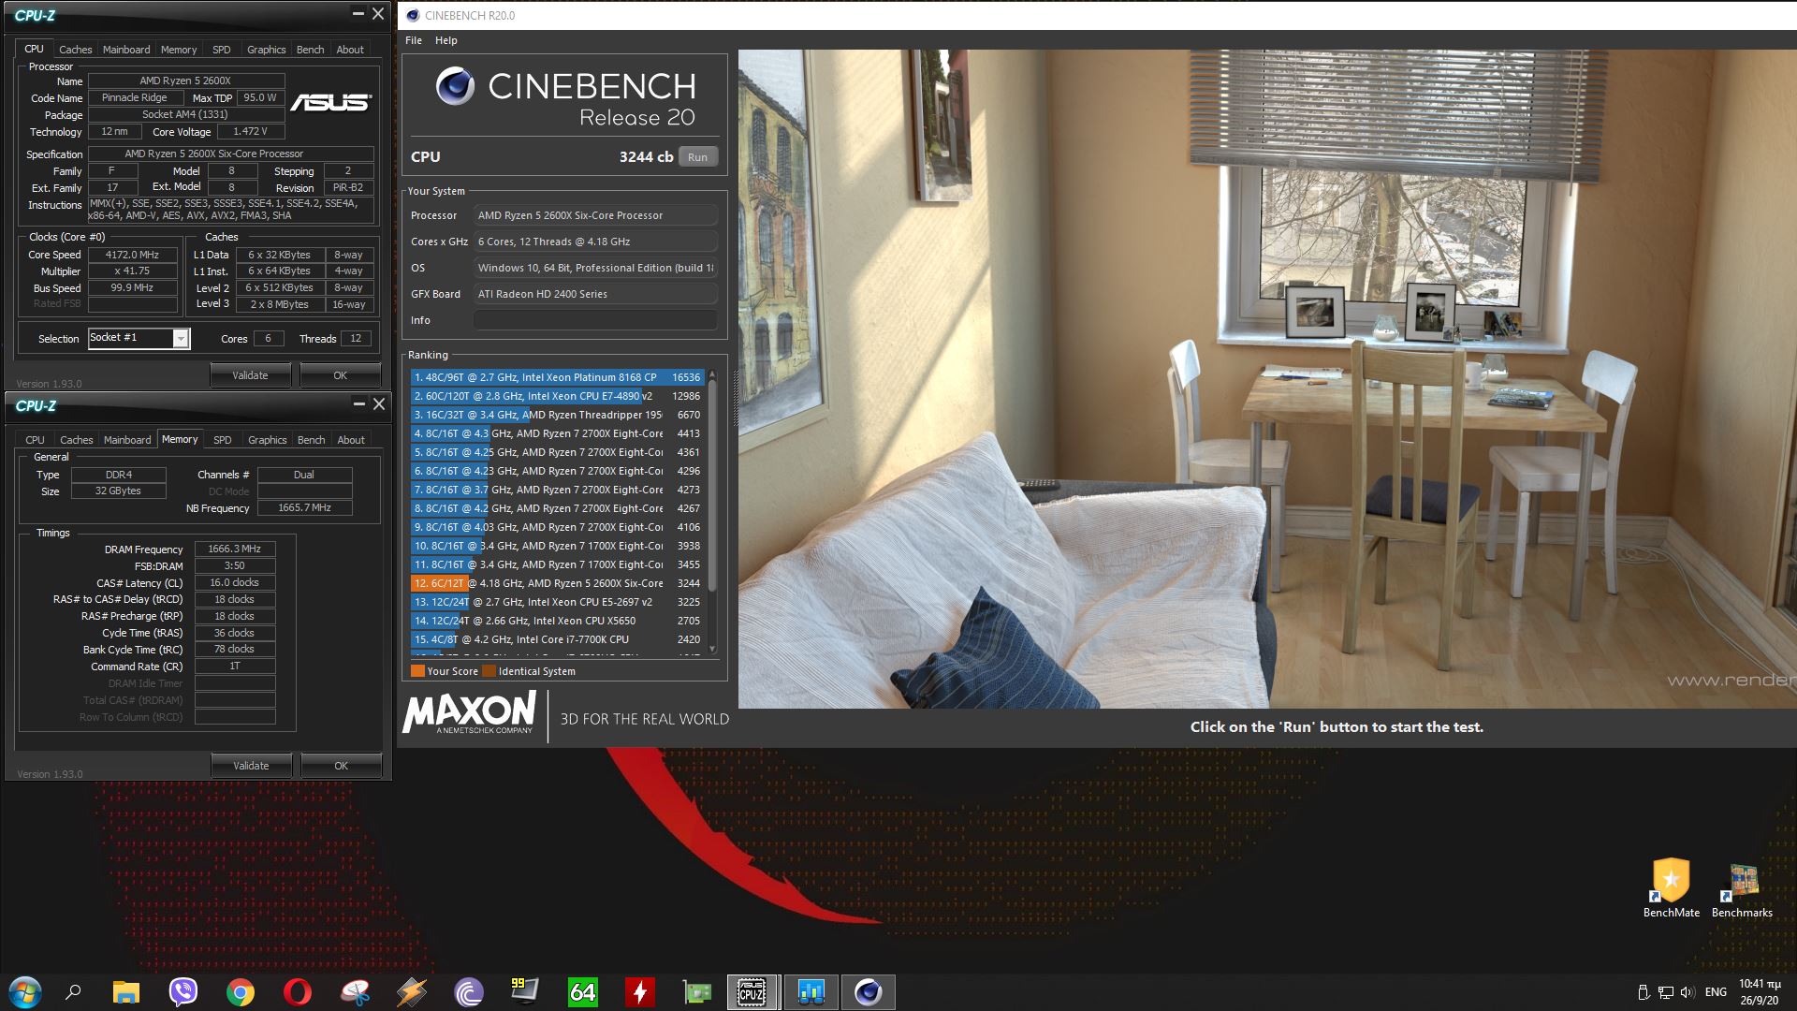Run the Cinebench CPU test
The width and height of the screenshot is (1797, 1011).
click(698, 157)
